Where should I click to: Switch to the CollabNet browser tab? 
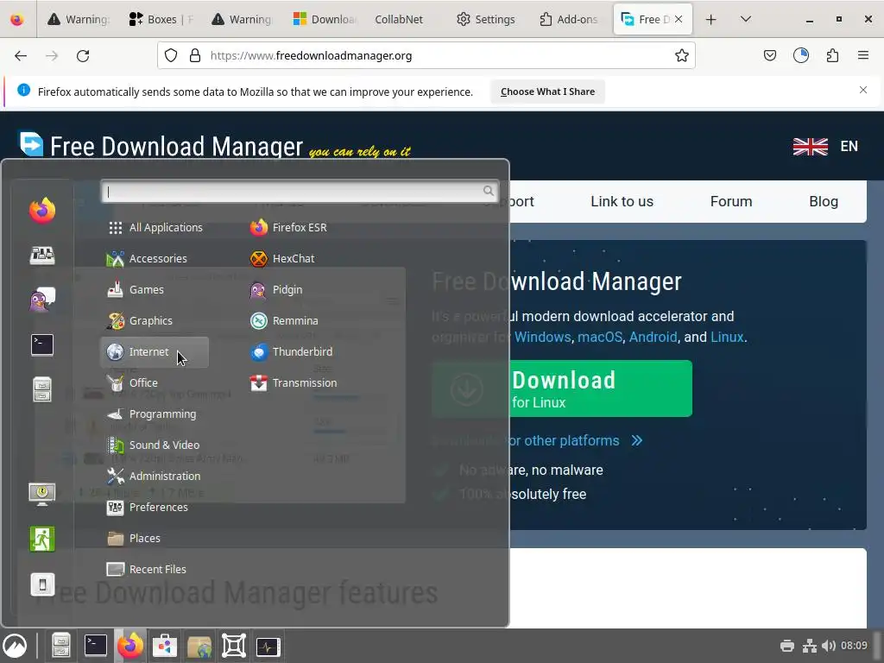coord(399,19)
